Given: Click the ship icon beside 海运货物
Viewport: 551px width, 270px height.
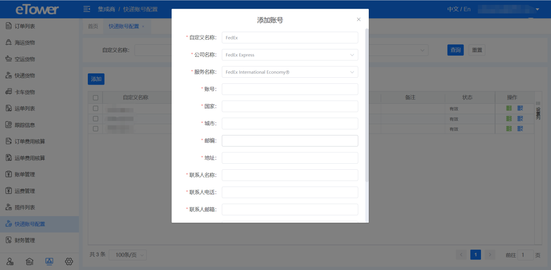Looking at the screenshot, I should (x=8, y=43).
